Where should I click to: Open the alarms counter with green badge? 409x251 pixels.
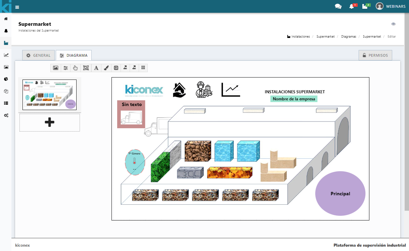[365, 6]
